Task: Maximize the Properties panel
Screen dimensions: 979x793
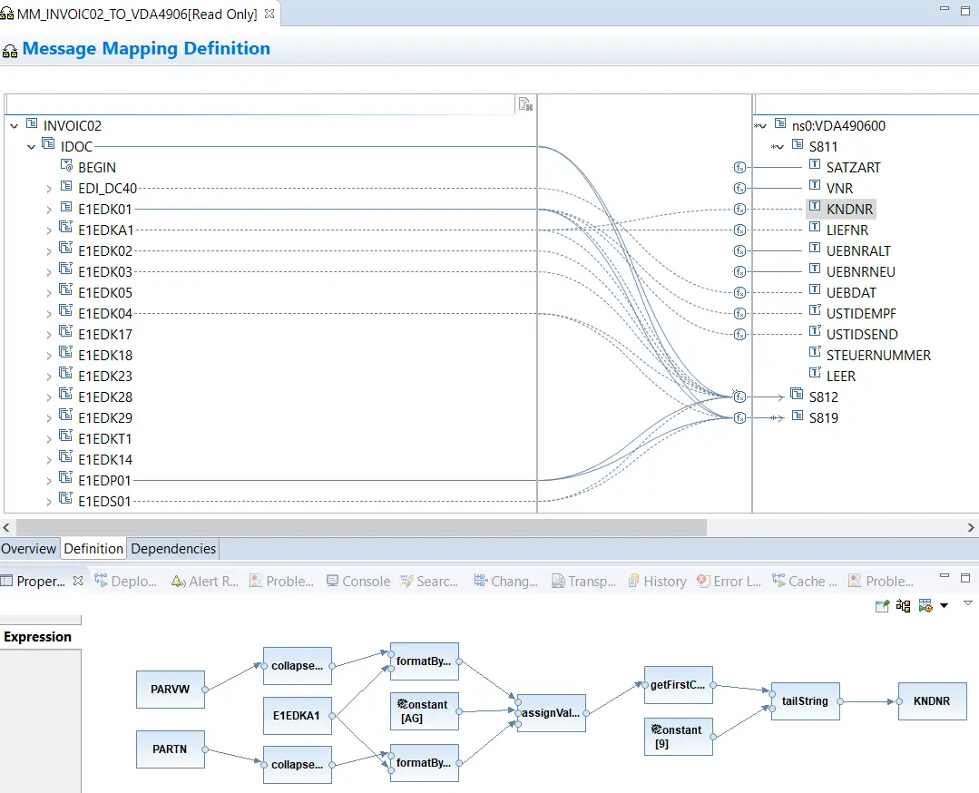Action: coord(965,578)
